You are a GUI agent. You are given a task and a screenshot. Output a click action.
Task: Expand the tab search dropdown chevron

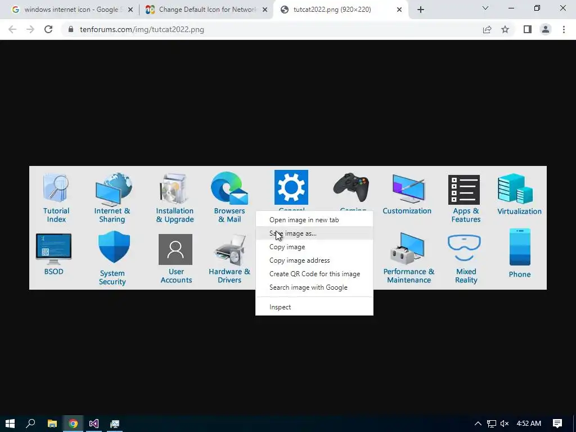point(485,8)
